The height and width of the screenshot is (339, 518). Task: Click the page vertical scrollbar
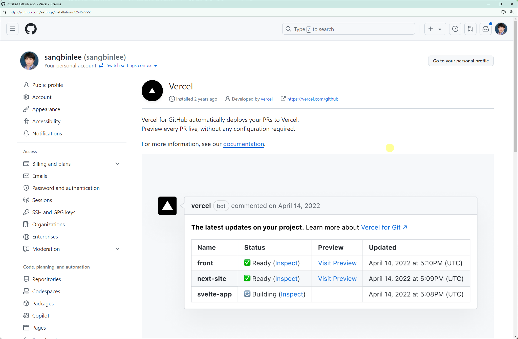(515, 86)
